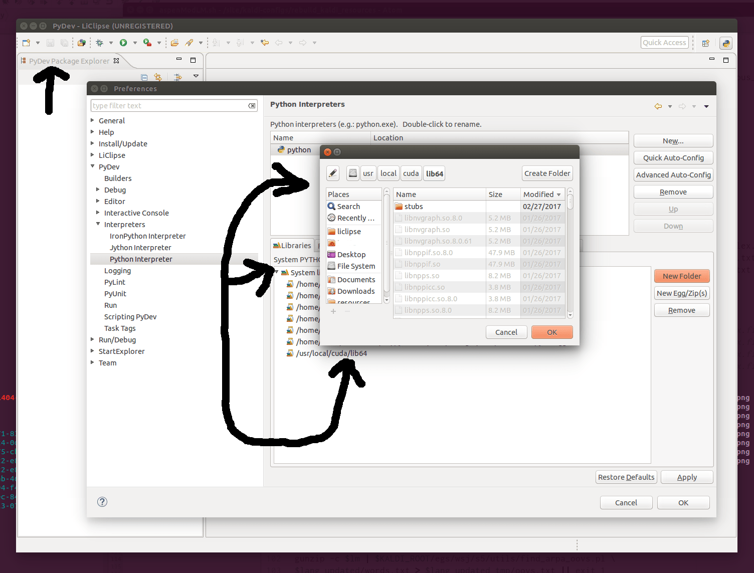The width and height of the screenshot is (754, 573).
Task: Click the Places list vertical scrollbar
Action: pos(386,246)
